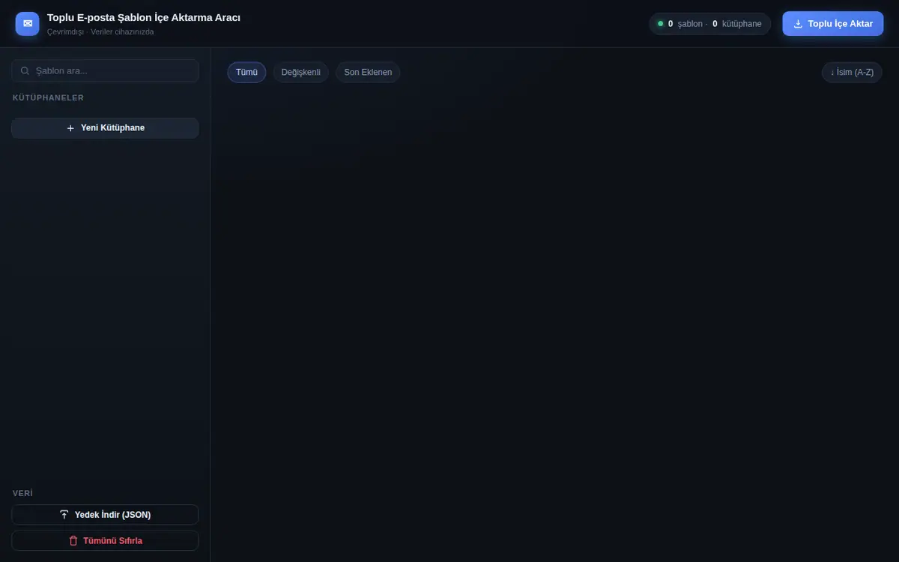Click the 0 şablon · 0 kütüphane counter

pos(709,24)
